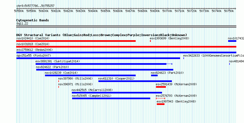Open the nsv515085 (Campbell2011) blue bar
Viewport: 244px width, 123px height.
[111, 98]
